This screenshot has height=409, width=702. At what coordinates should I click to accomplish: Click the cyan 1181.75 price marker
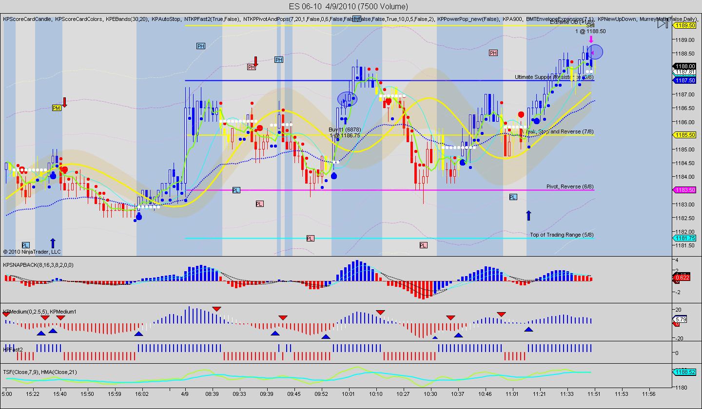click(684, 238)
